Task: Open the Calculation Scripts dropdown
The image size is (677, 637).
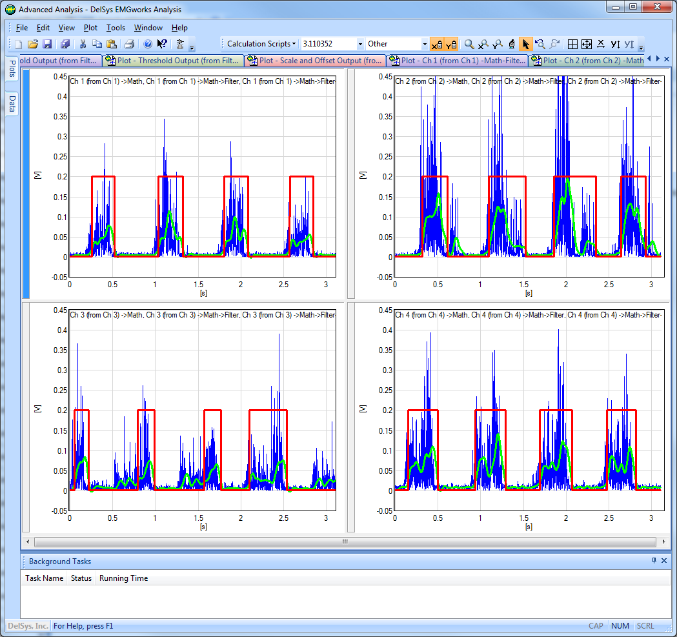Action: (261, 44)
